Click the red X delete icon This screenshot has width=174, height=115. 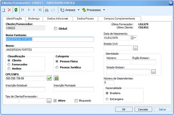point(9,10)
